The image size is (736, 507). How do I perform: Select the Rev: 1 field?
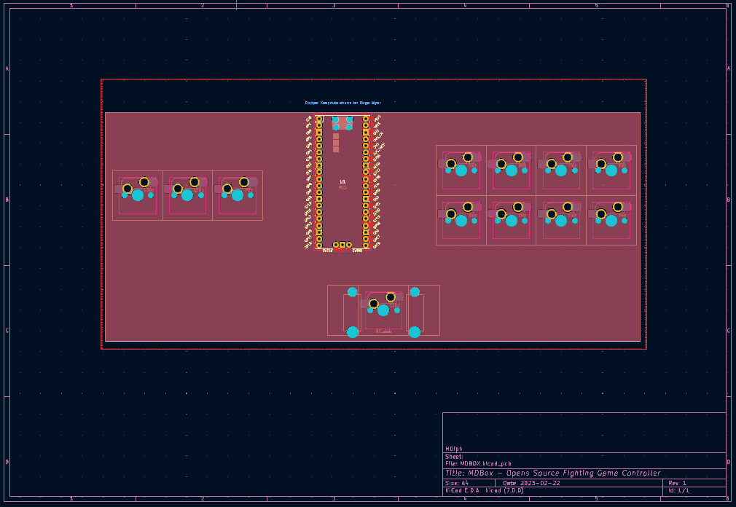[677, 483]
